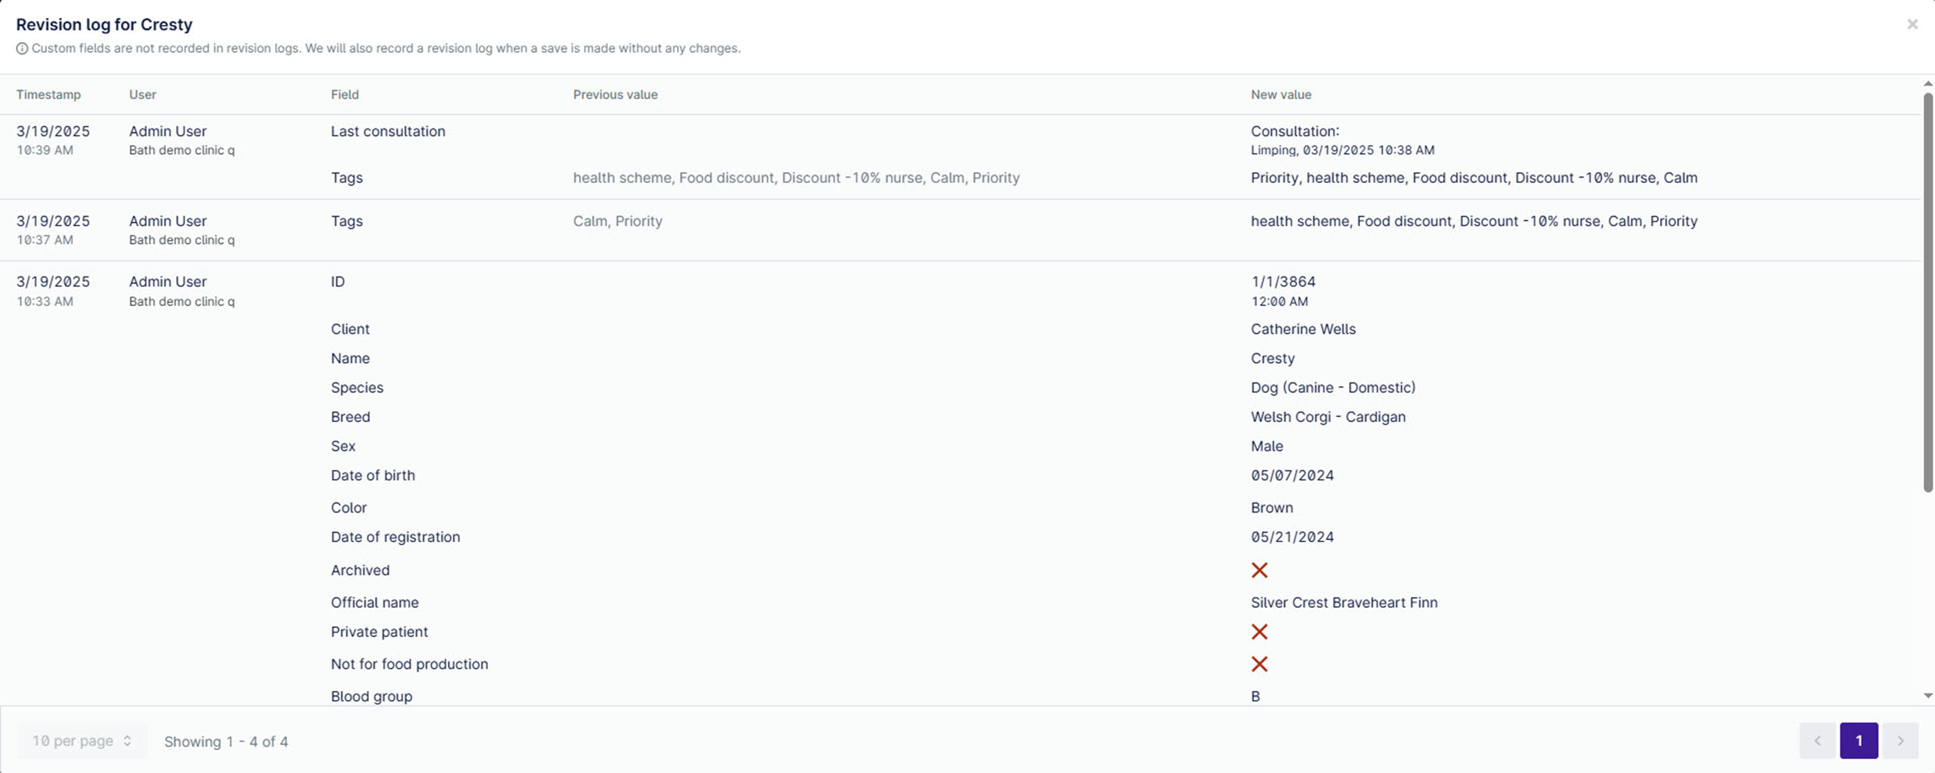Click the info icon beside revision log notice
The height and width of the screenshot is (773, 1935).
tap(23, 48)
